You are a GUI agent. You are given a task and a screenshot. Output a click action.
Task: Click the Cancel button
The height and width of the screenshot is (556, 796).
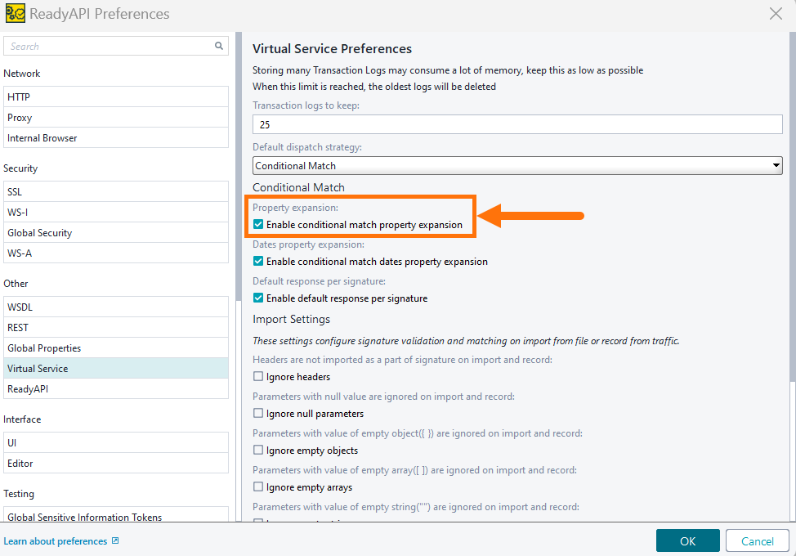(757, 541)
